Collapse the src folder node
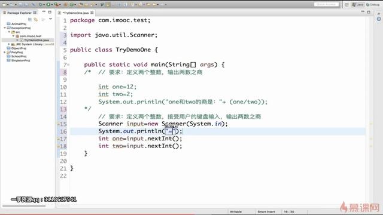The width and height of the screenshot is (383, 215). pos(9,32)
